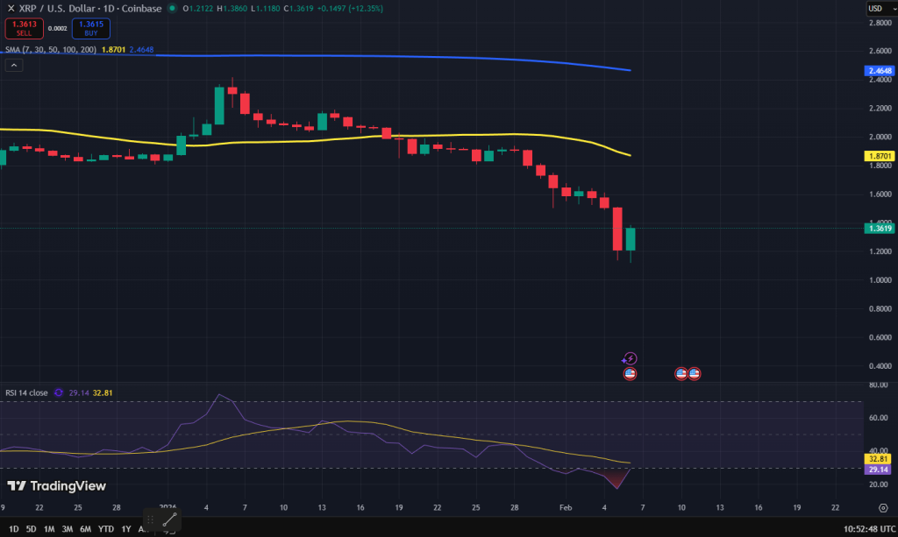This screenshot has width=898, height=537.
Task: Click the red SELL 1.3613 button
Action: (x=24, y=28)
